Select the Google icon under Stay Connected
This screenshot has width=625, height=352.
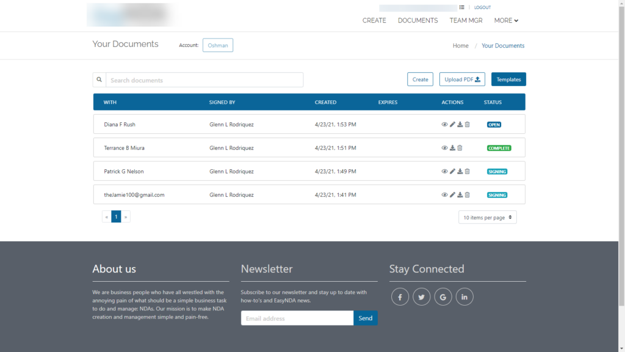[x=443, y=296]
